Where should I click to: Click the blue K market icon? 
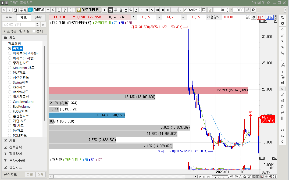coord(31,10)
